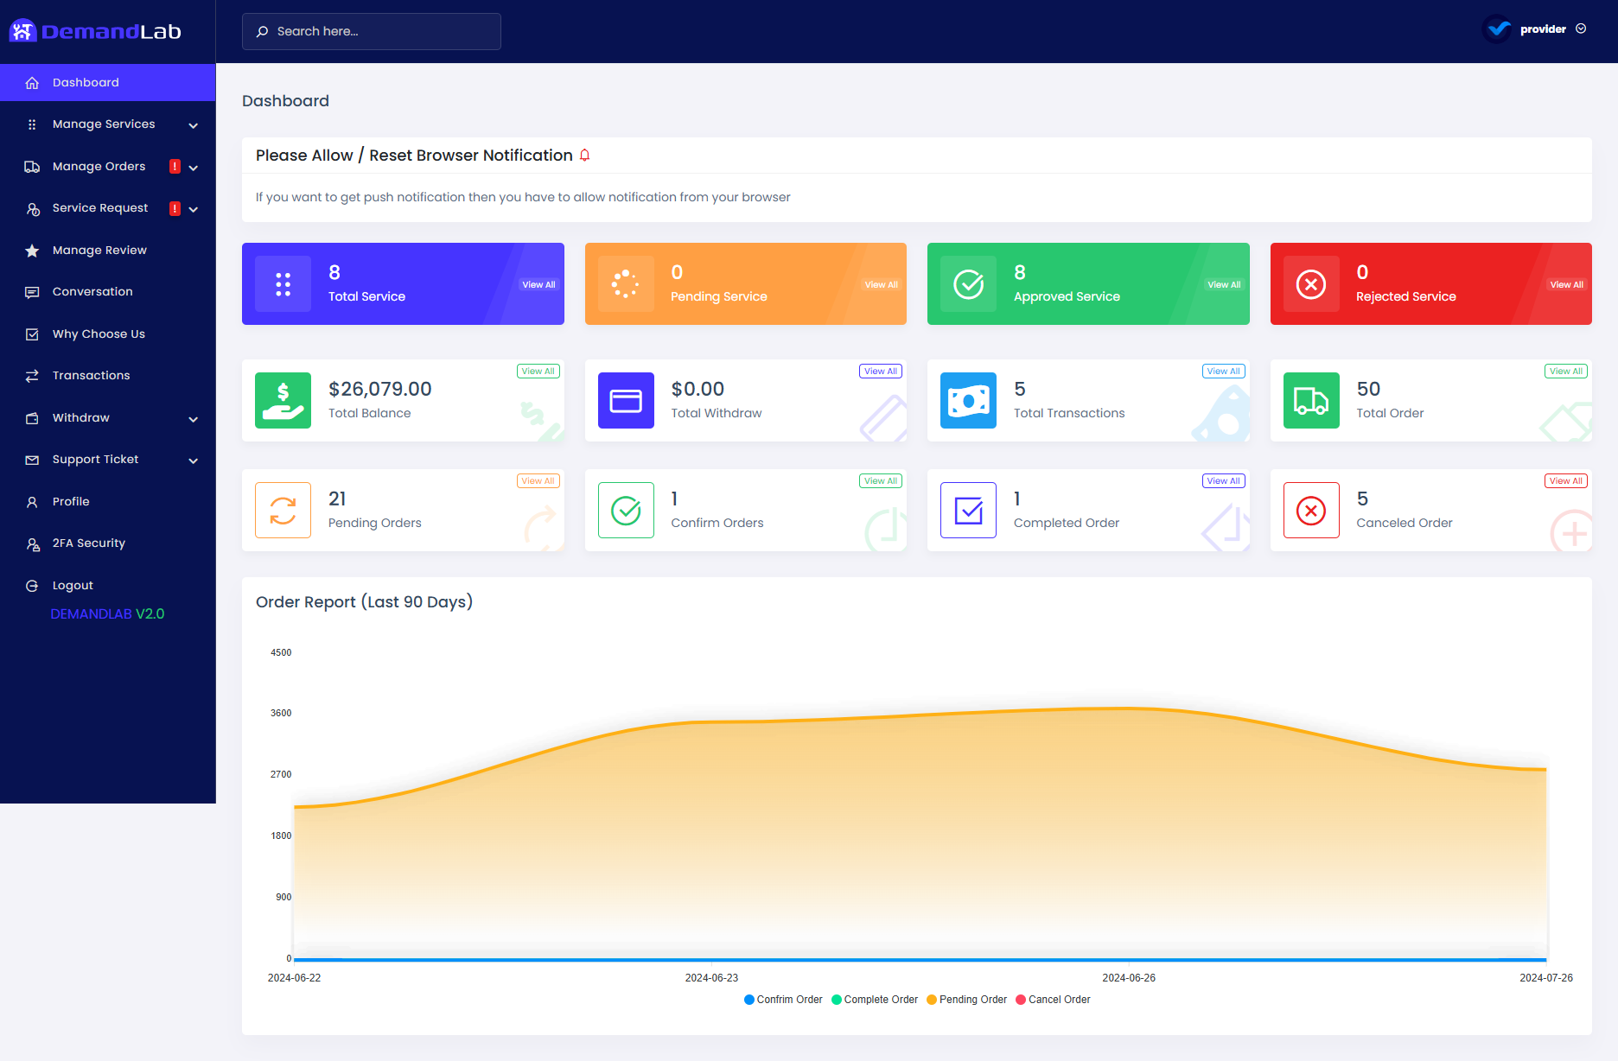The image size is (1618, 1061).
Task: Expand the Withdraw sidebar section
Action: coord(193,418)
